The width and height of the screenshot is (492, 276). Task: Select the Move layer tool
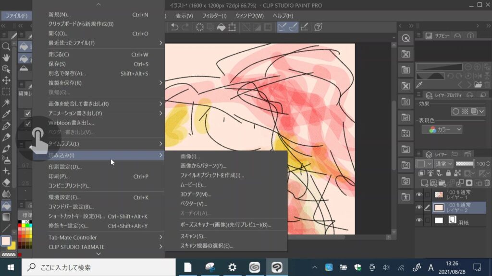click(x=6, y=80)
